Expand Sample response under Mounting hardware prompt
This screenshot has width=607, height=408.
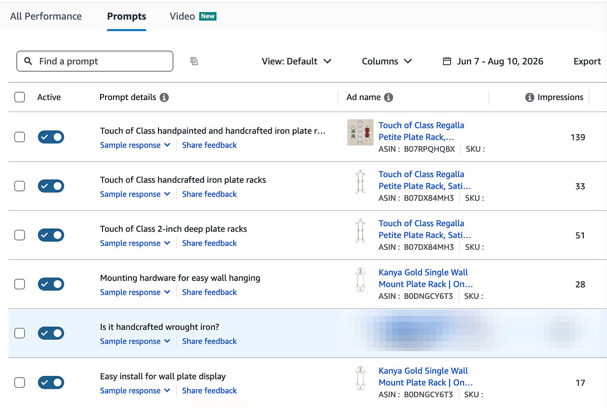(135, 292)
